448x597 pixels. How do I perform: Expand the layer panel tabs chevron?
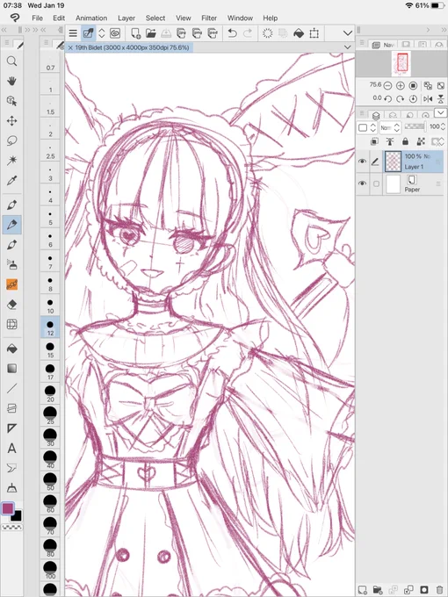(x=440, y=112)
